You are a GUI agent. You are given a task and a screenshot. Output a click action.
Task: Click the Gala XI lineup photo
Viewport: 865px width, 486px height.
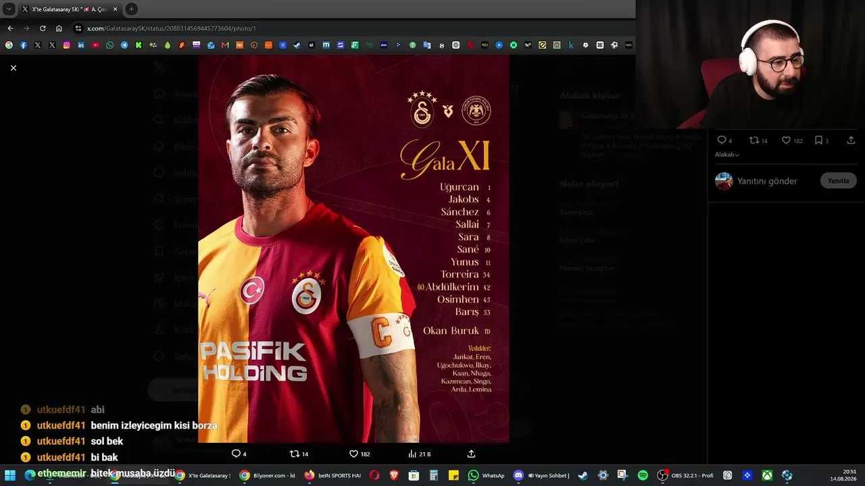tap(353, 248)
